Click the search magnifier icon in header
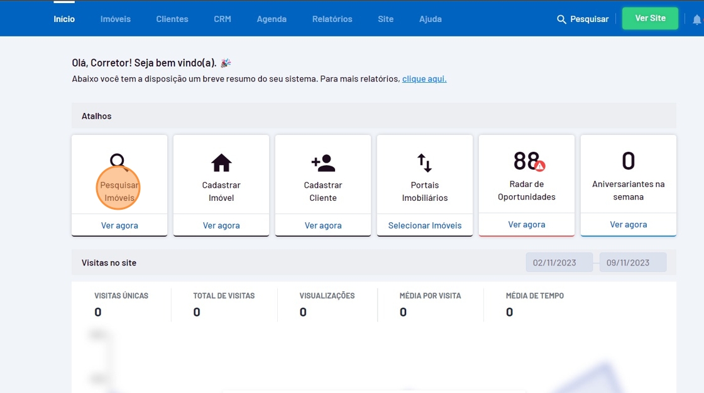Image resolution: width=704 pixels, height=393 pixels. coord(561,19)
